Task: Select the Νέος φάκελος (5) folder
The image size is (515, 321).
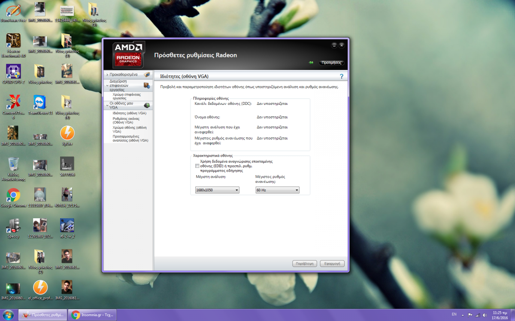Action: (x=94, y=15)
